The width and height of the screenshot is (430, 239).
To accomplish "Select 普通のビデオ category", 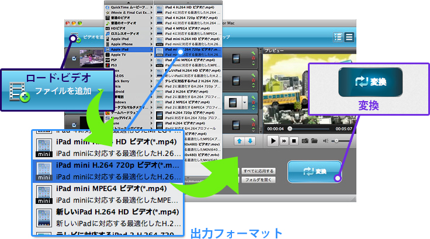I will pyautogui.click(x=129, y=18).
